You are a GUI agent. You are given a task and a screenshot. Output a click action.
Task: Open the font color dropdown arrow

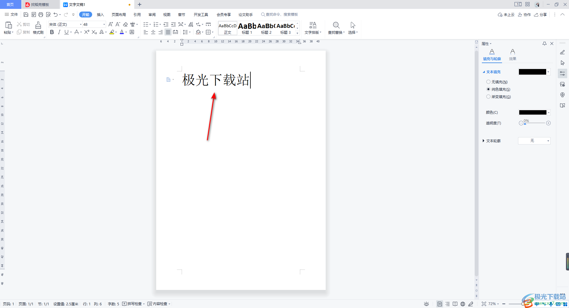[126, 32]
